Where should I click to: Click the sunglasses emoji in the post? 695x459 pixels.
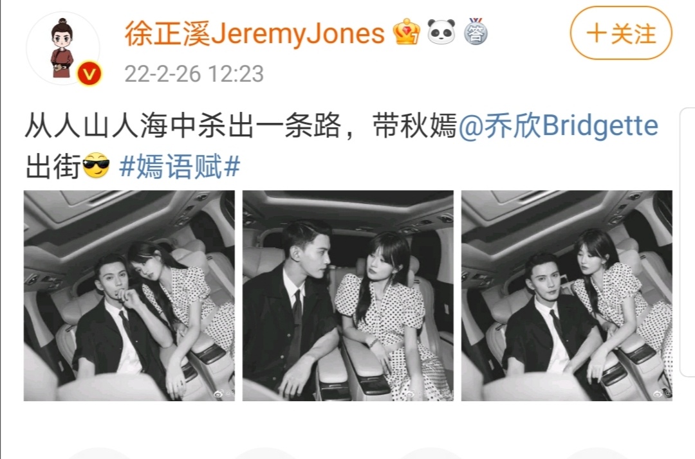(x=96, y=166)
